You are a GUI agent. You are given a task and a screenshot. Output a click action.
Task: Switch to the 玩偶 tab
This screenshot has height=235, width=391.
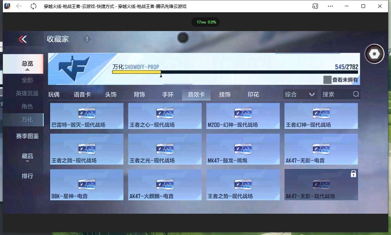point(54,95)
